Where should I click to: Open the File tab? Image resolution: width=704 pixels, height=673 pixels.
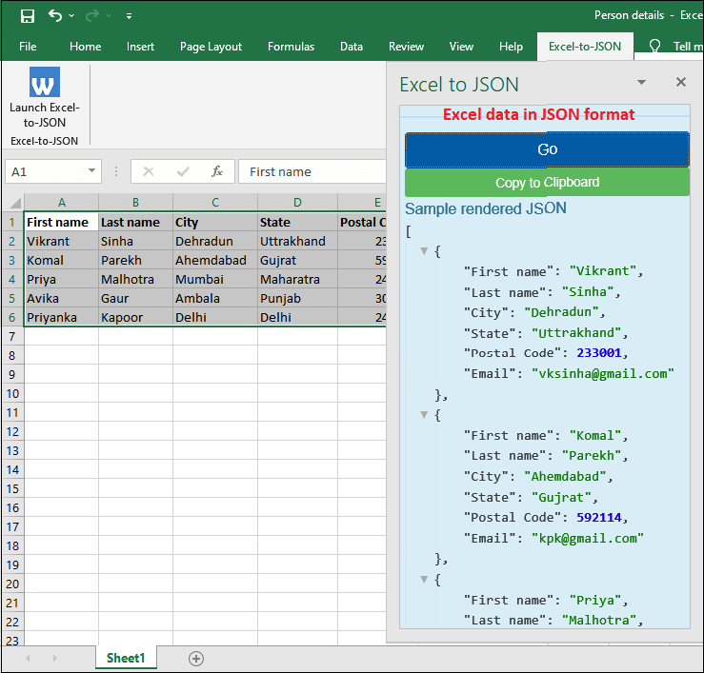click(x=28, y=47)
